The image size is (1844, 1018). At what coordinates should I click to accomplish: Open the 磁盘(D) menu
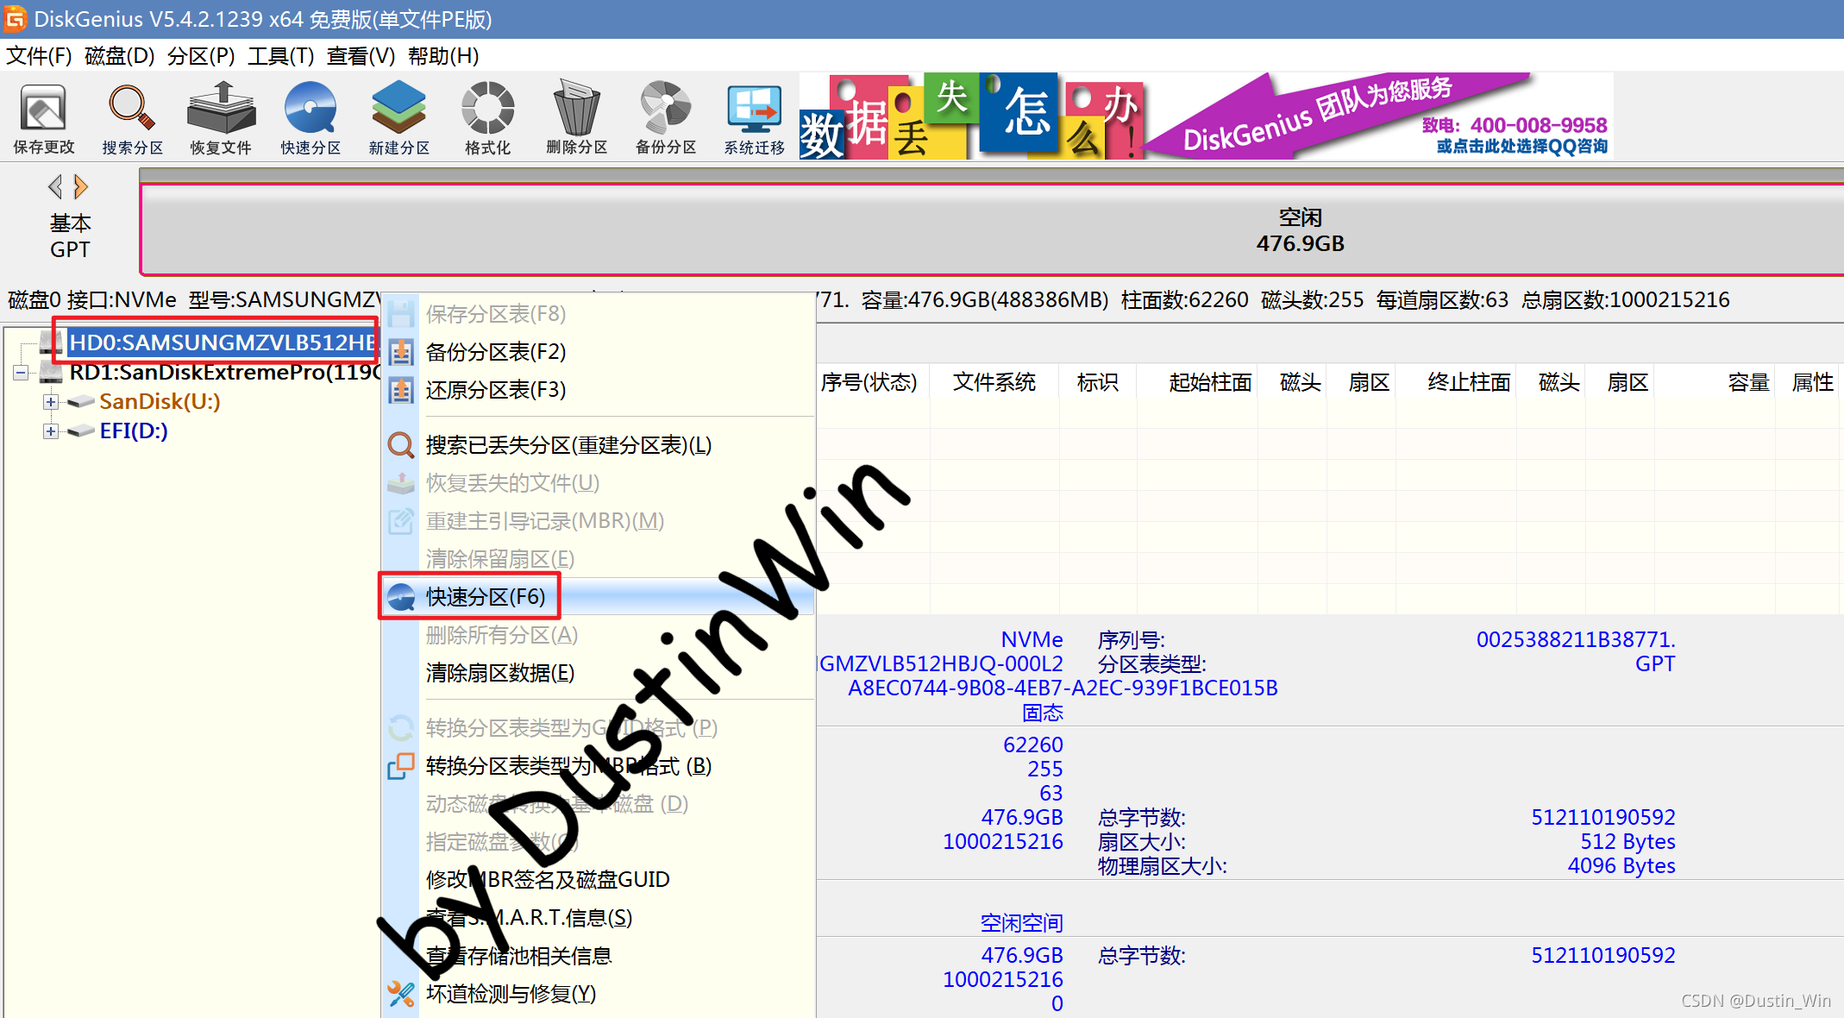(119, 56)
